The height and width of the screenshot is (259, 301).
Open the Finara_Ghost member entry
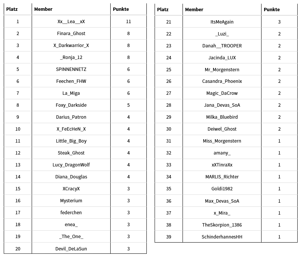click(x=71, y=34)
